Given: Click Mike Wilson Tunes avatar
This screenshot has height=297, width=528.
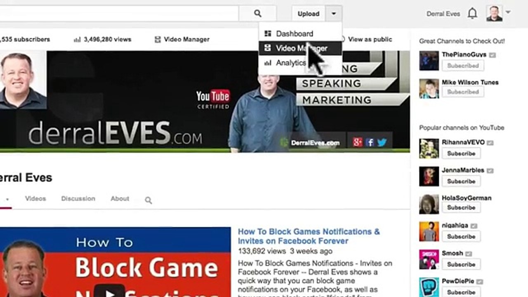Looking at the screenshot, I should 429,89.
